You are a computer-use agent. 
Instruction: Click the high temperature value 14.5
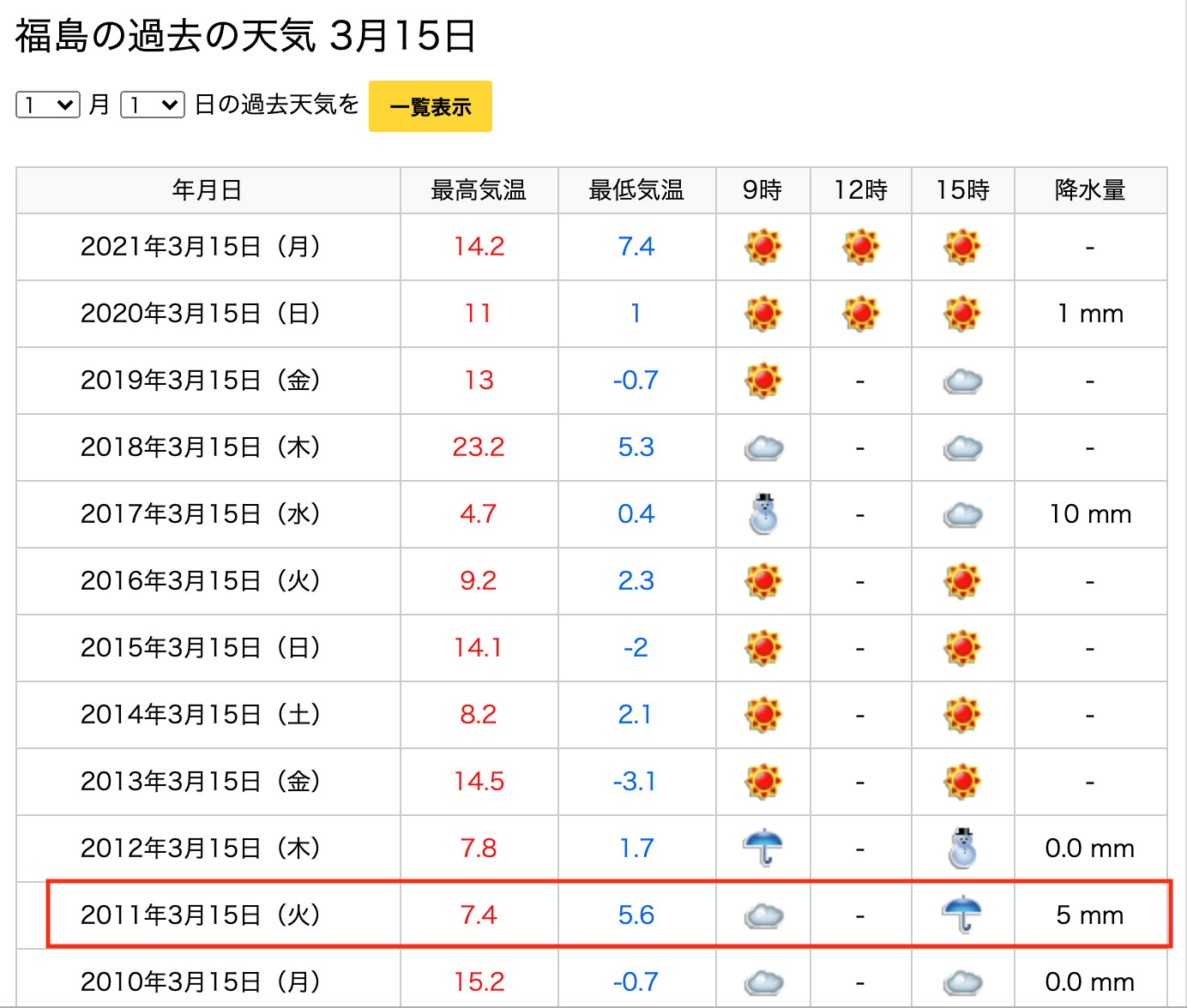click(x=479, y=782)
